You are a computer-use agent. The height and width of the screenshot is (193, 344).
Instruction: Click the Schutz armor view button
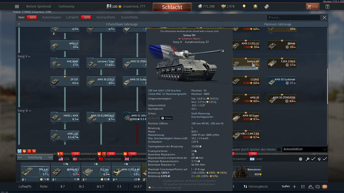(x=166, y=118)
